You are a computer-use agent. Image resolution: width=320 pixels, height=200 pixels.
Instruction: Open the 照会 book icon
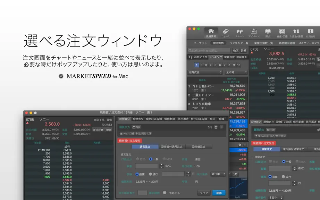(x=268, y=33)
